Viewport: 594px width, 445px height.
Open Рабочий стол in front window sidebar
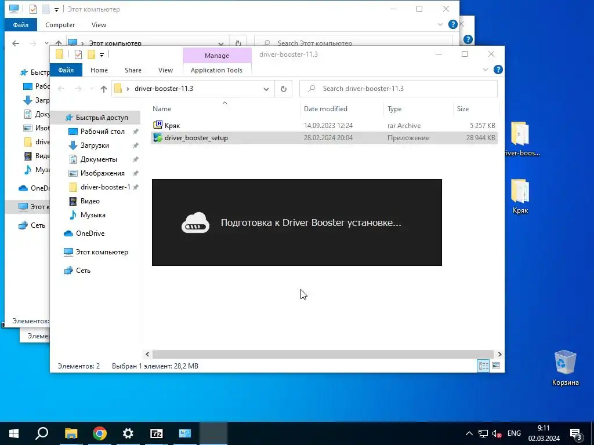(102, 132)
